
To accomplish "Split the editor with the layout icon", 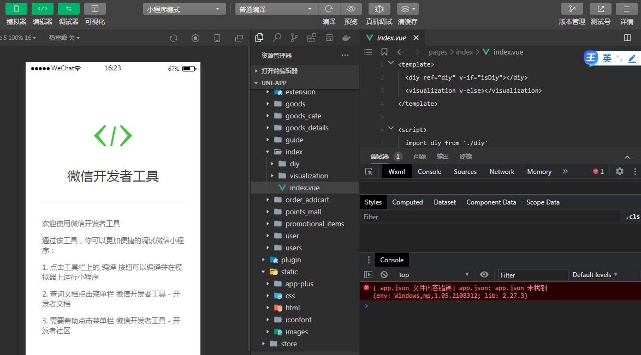I will coord(627,38).
